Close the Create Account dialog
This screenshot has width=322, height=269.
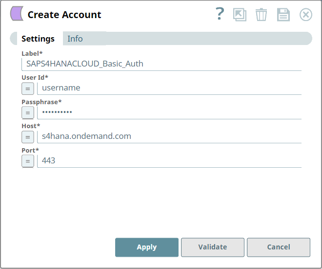306,15
